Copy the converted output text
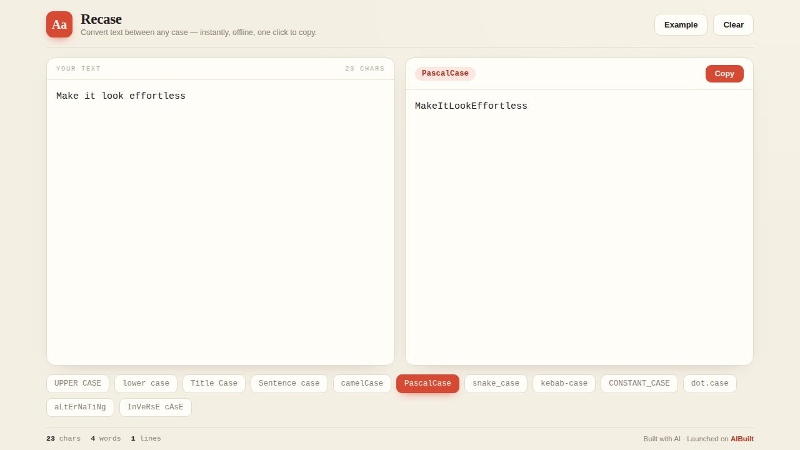Viewport: 800px width, 450px height. point(724,74)
